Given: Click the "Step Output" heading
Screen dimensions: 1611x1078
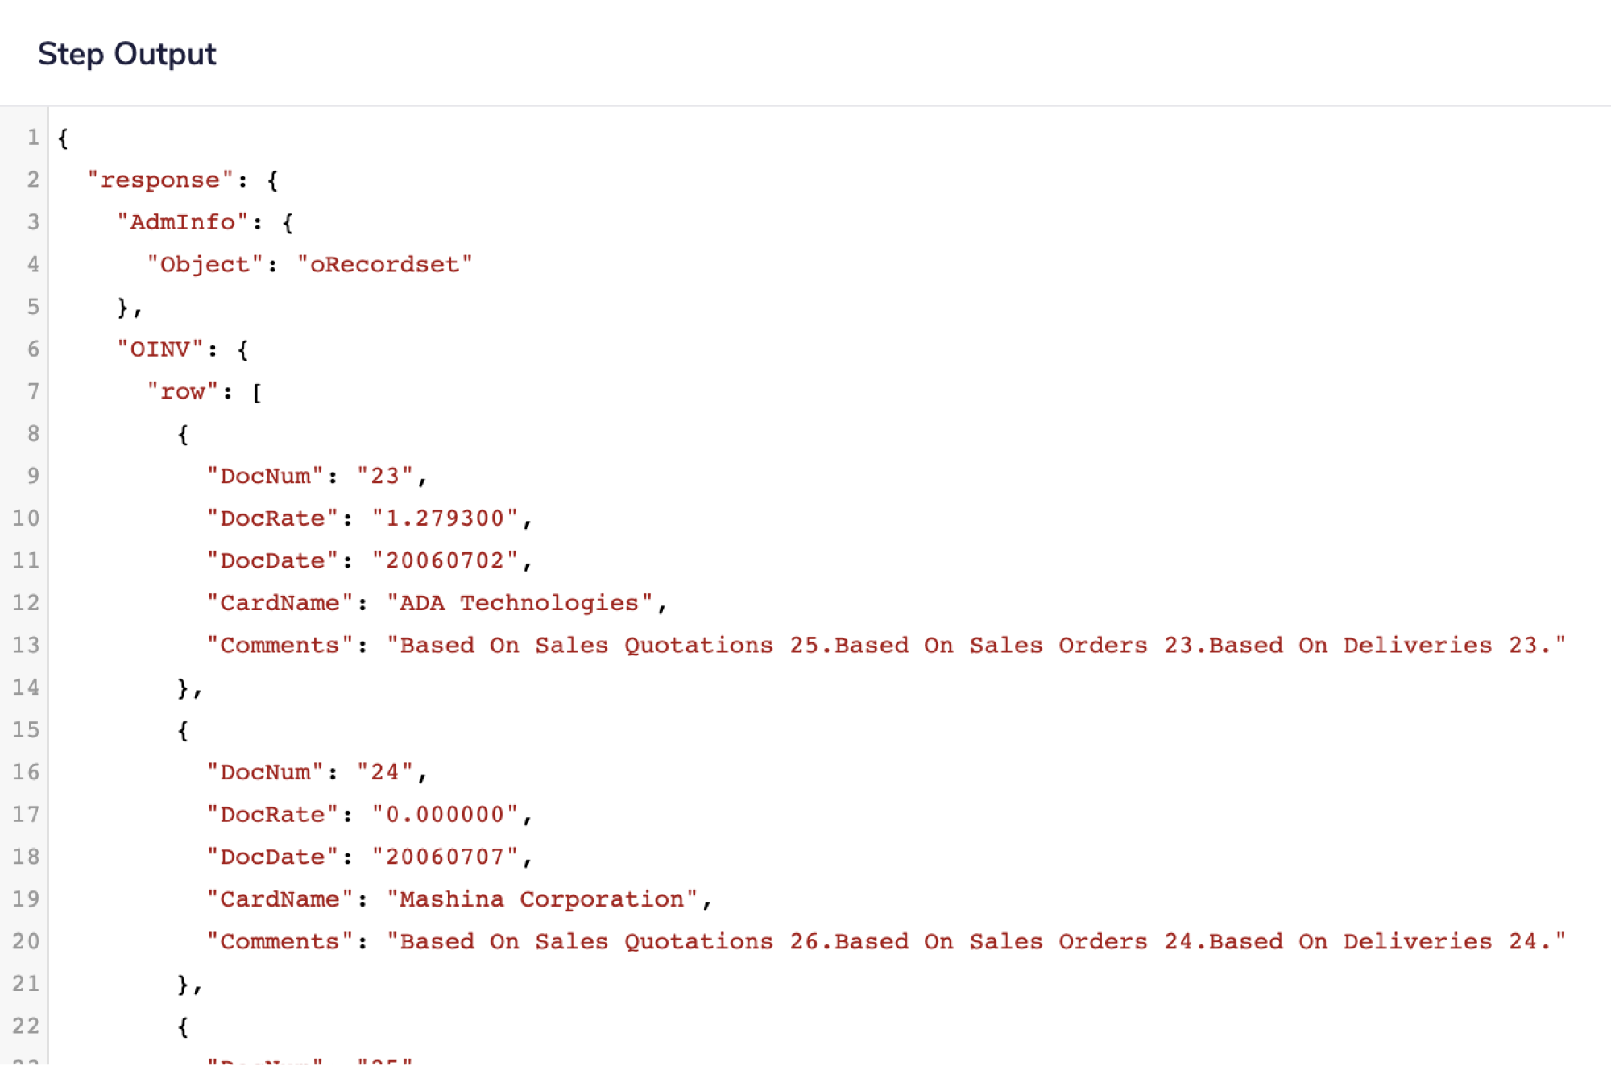Looking at the screenshot, I should point(126,54).
